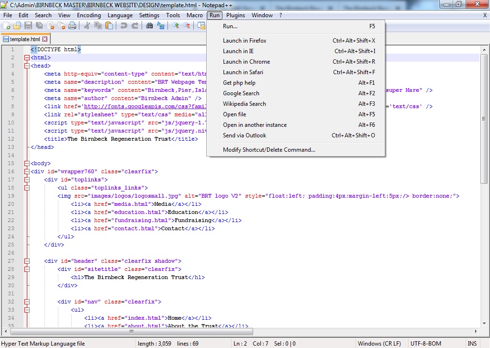Click the Zoom In magnifier icon
The height and width of the screenshot is (348, 490).
pyautogui.click(x=176, y=26)
